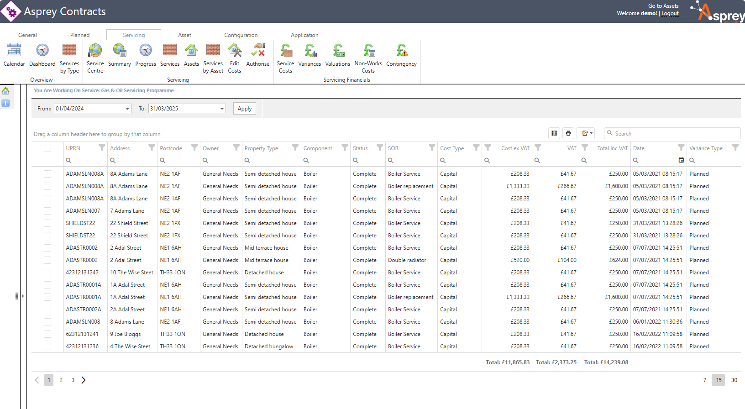Switch to the Configuration tab
This screenshot has height=409, width=745.
pyautogui.click(x=241, y=35)
